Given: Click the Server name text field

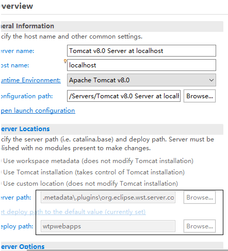Looking at the screenshot, I should [141, 51].
